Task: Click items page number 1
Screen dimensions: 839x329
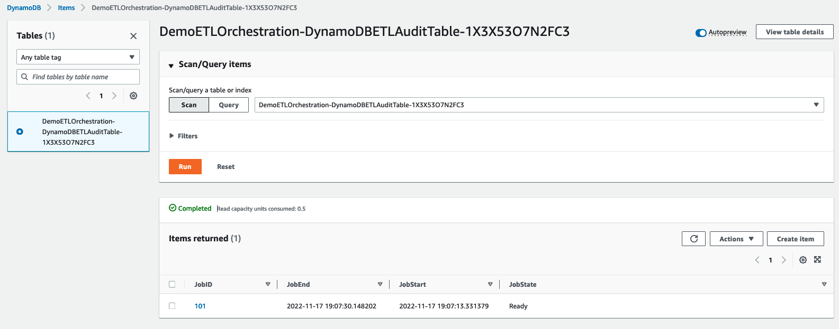Action: click(x=770, y=260)
